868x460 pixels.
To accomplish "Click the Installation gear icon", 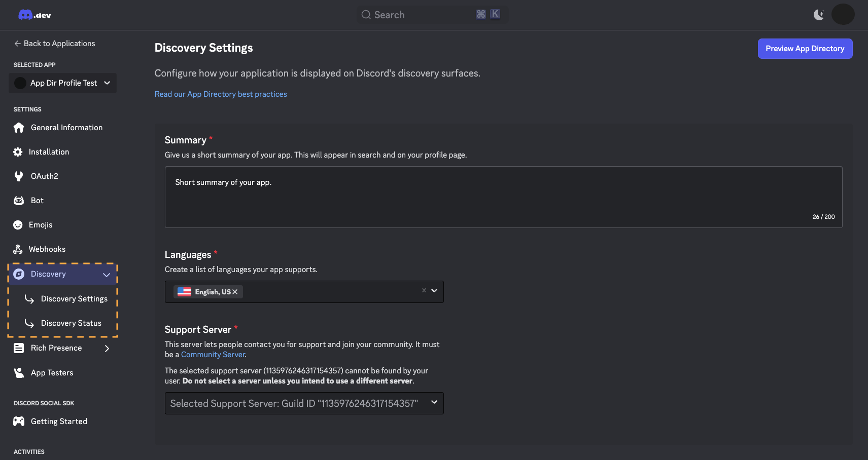I will coord(18,152).
